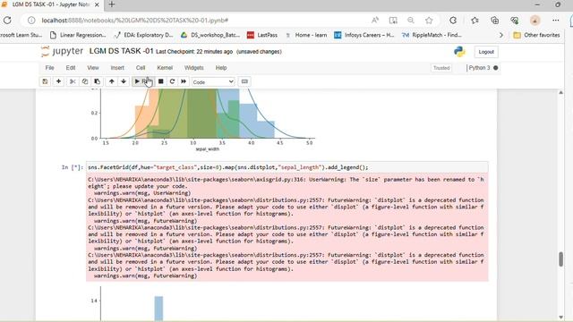Move selected cell up arrow
Viewport: 573px width, 322px height.
(x=111, y=81)
